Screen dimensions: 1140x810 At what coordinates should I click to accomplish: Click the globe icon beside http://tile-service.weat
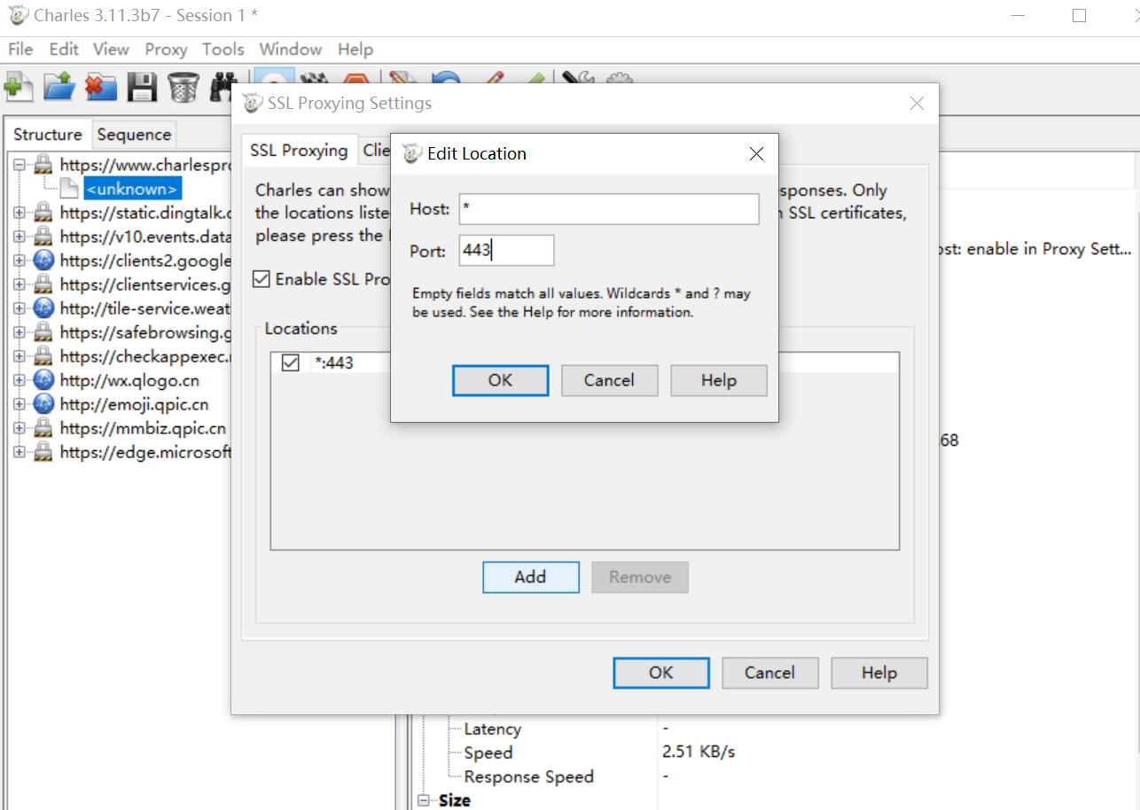pyautogui.click(x=43, y=308)
